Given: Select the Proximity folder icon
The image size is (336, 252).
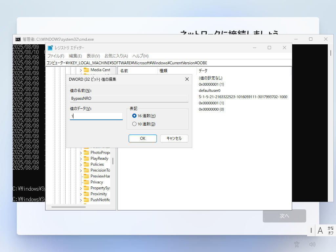Looking at the screenshot, I should [86, 194].
